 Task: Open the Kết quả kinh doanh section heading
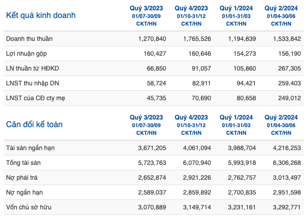pyautogui.click(x=41, y=15)
